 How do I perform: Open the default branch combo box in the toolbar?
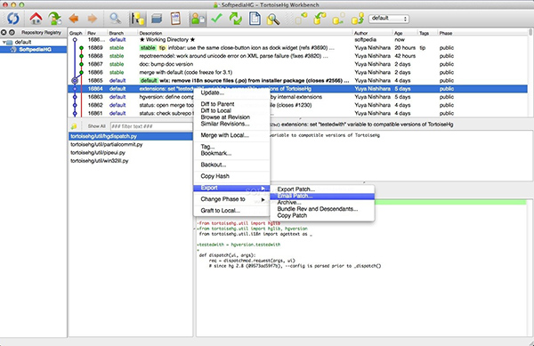389,19
